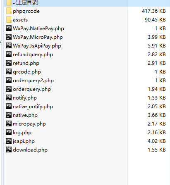Click the phpqrcode folder icon
The height and width of the screenshot is (185, 170).
[9, 11]
